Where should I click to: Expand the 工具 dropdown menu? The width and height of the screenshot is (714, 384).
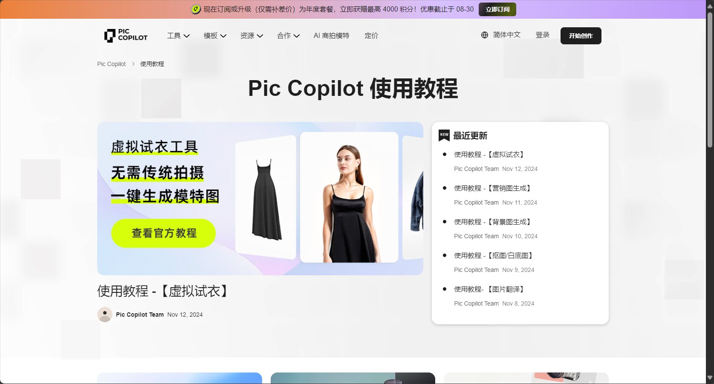(x=178, y=36)
